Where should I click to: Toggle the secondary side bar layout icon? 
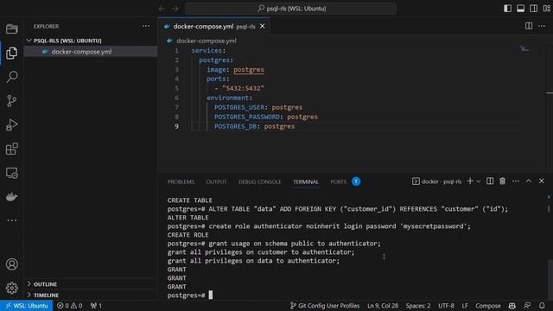point(534,9)
